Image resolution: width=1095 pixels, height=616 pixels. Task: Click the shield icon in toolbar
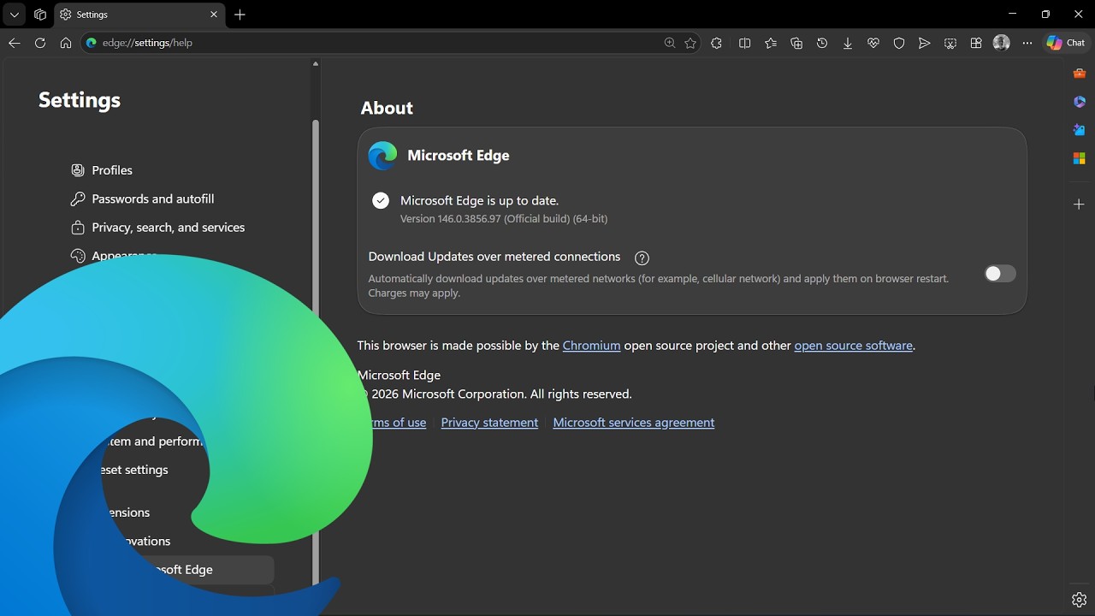click(899, 43)
